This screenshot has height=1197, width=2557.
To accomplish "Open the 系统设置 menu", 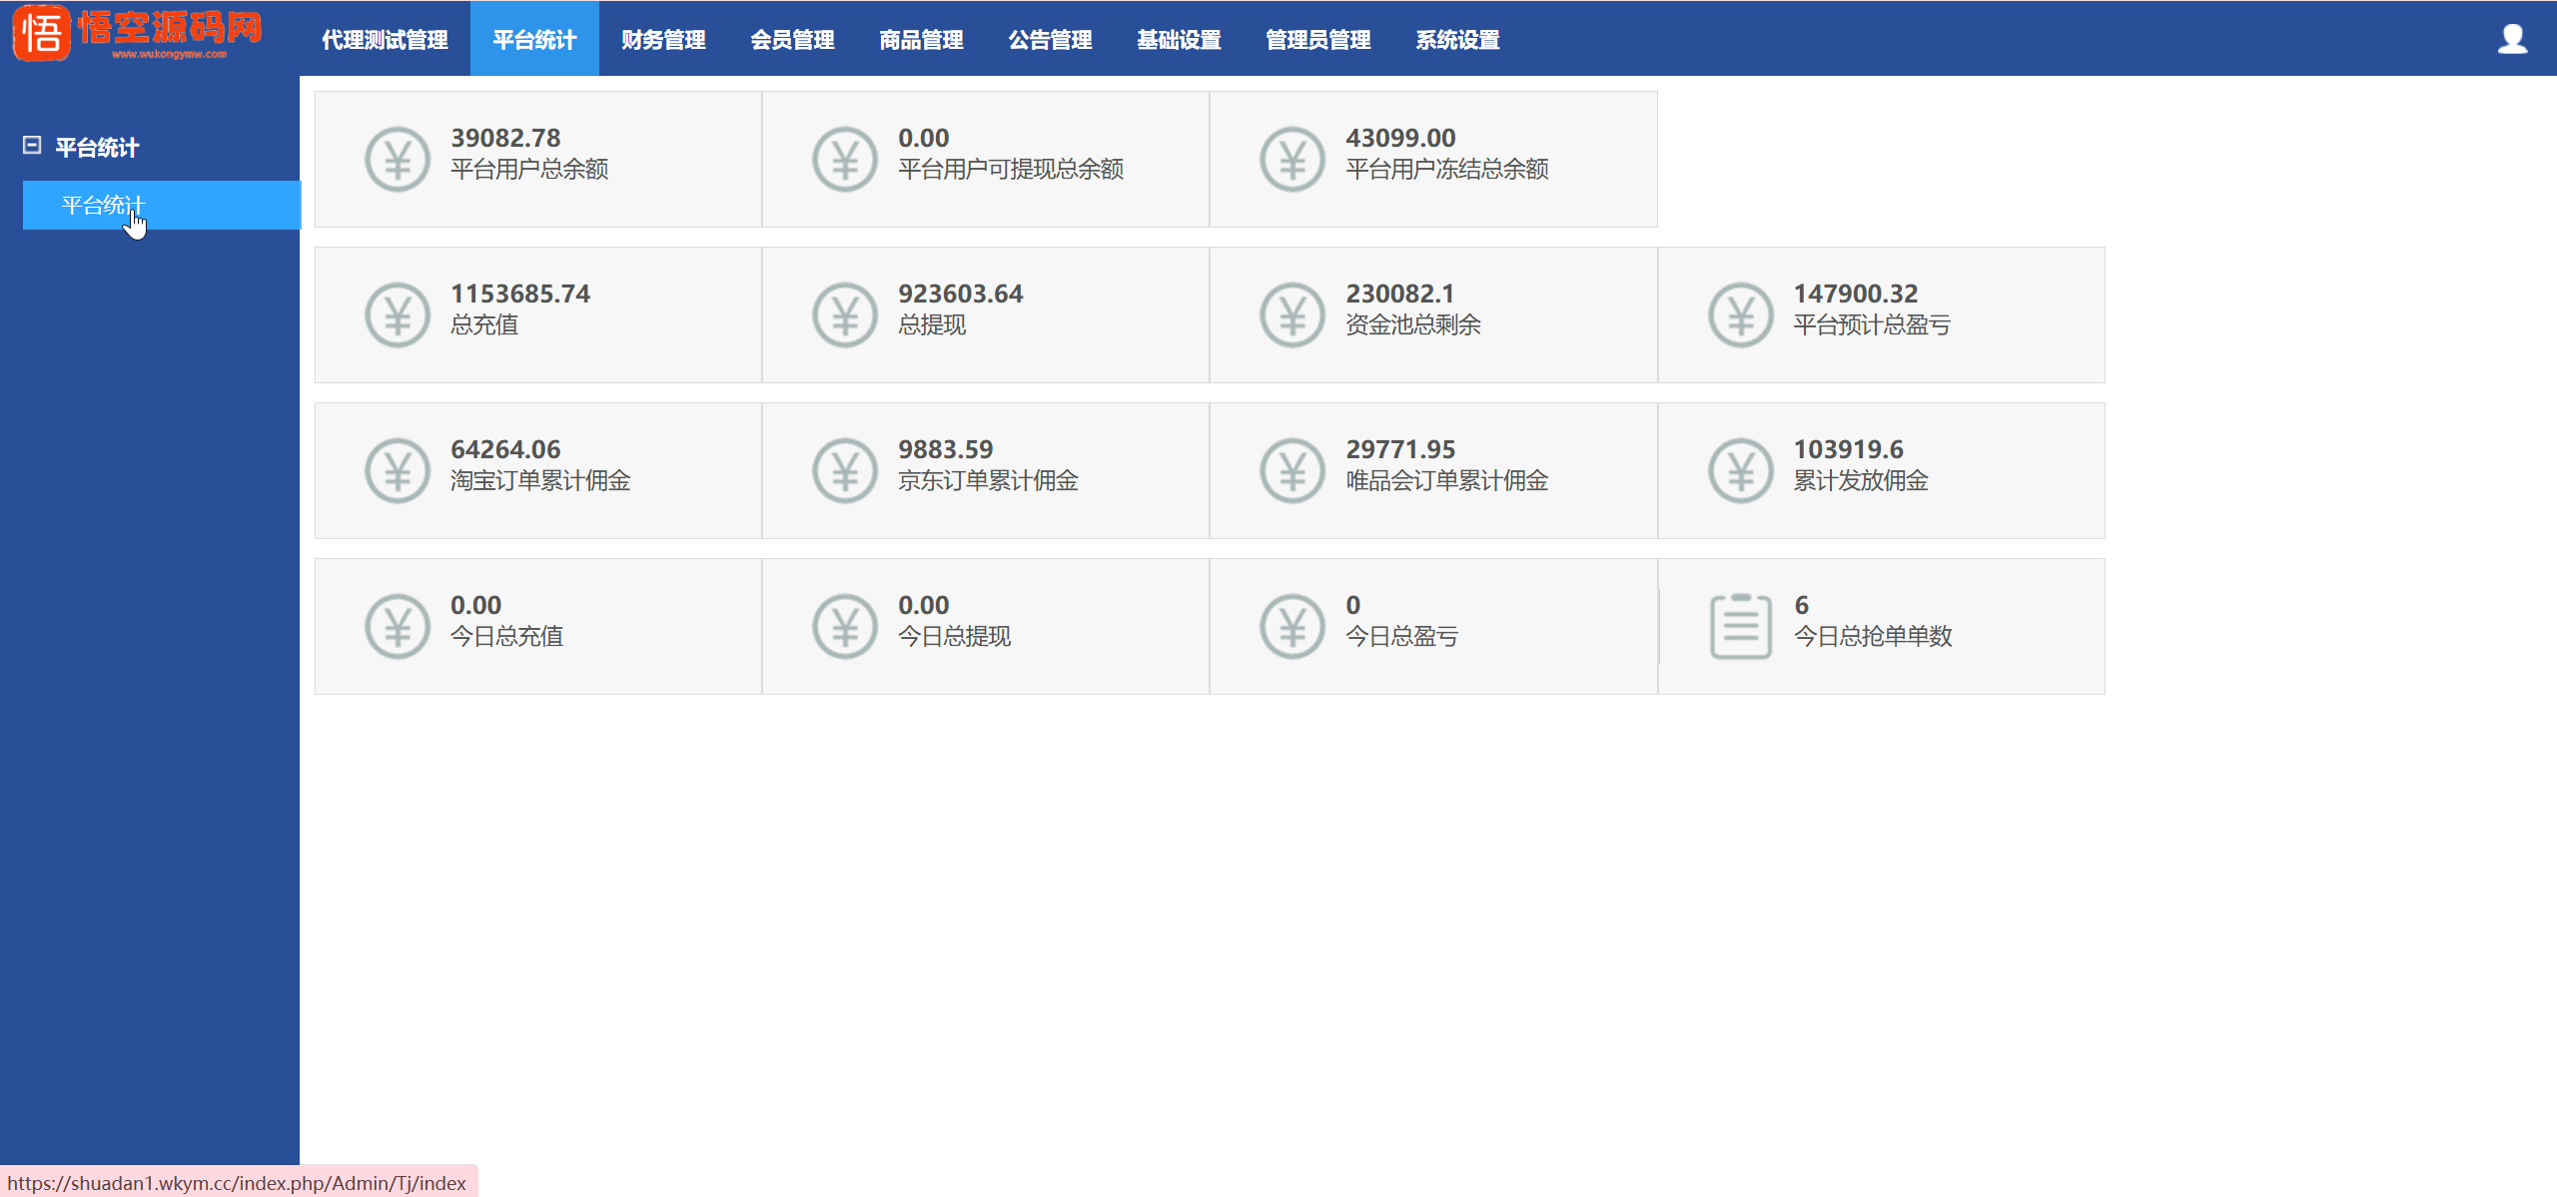I will click(1457, 40).
